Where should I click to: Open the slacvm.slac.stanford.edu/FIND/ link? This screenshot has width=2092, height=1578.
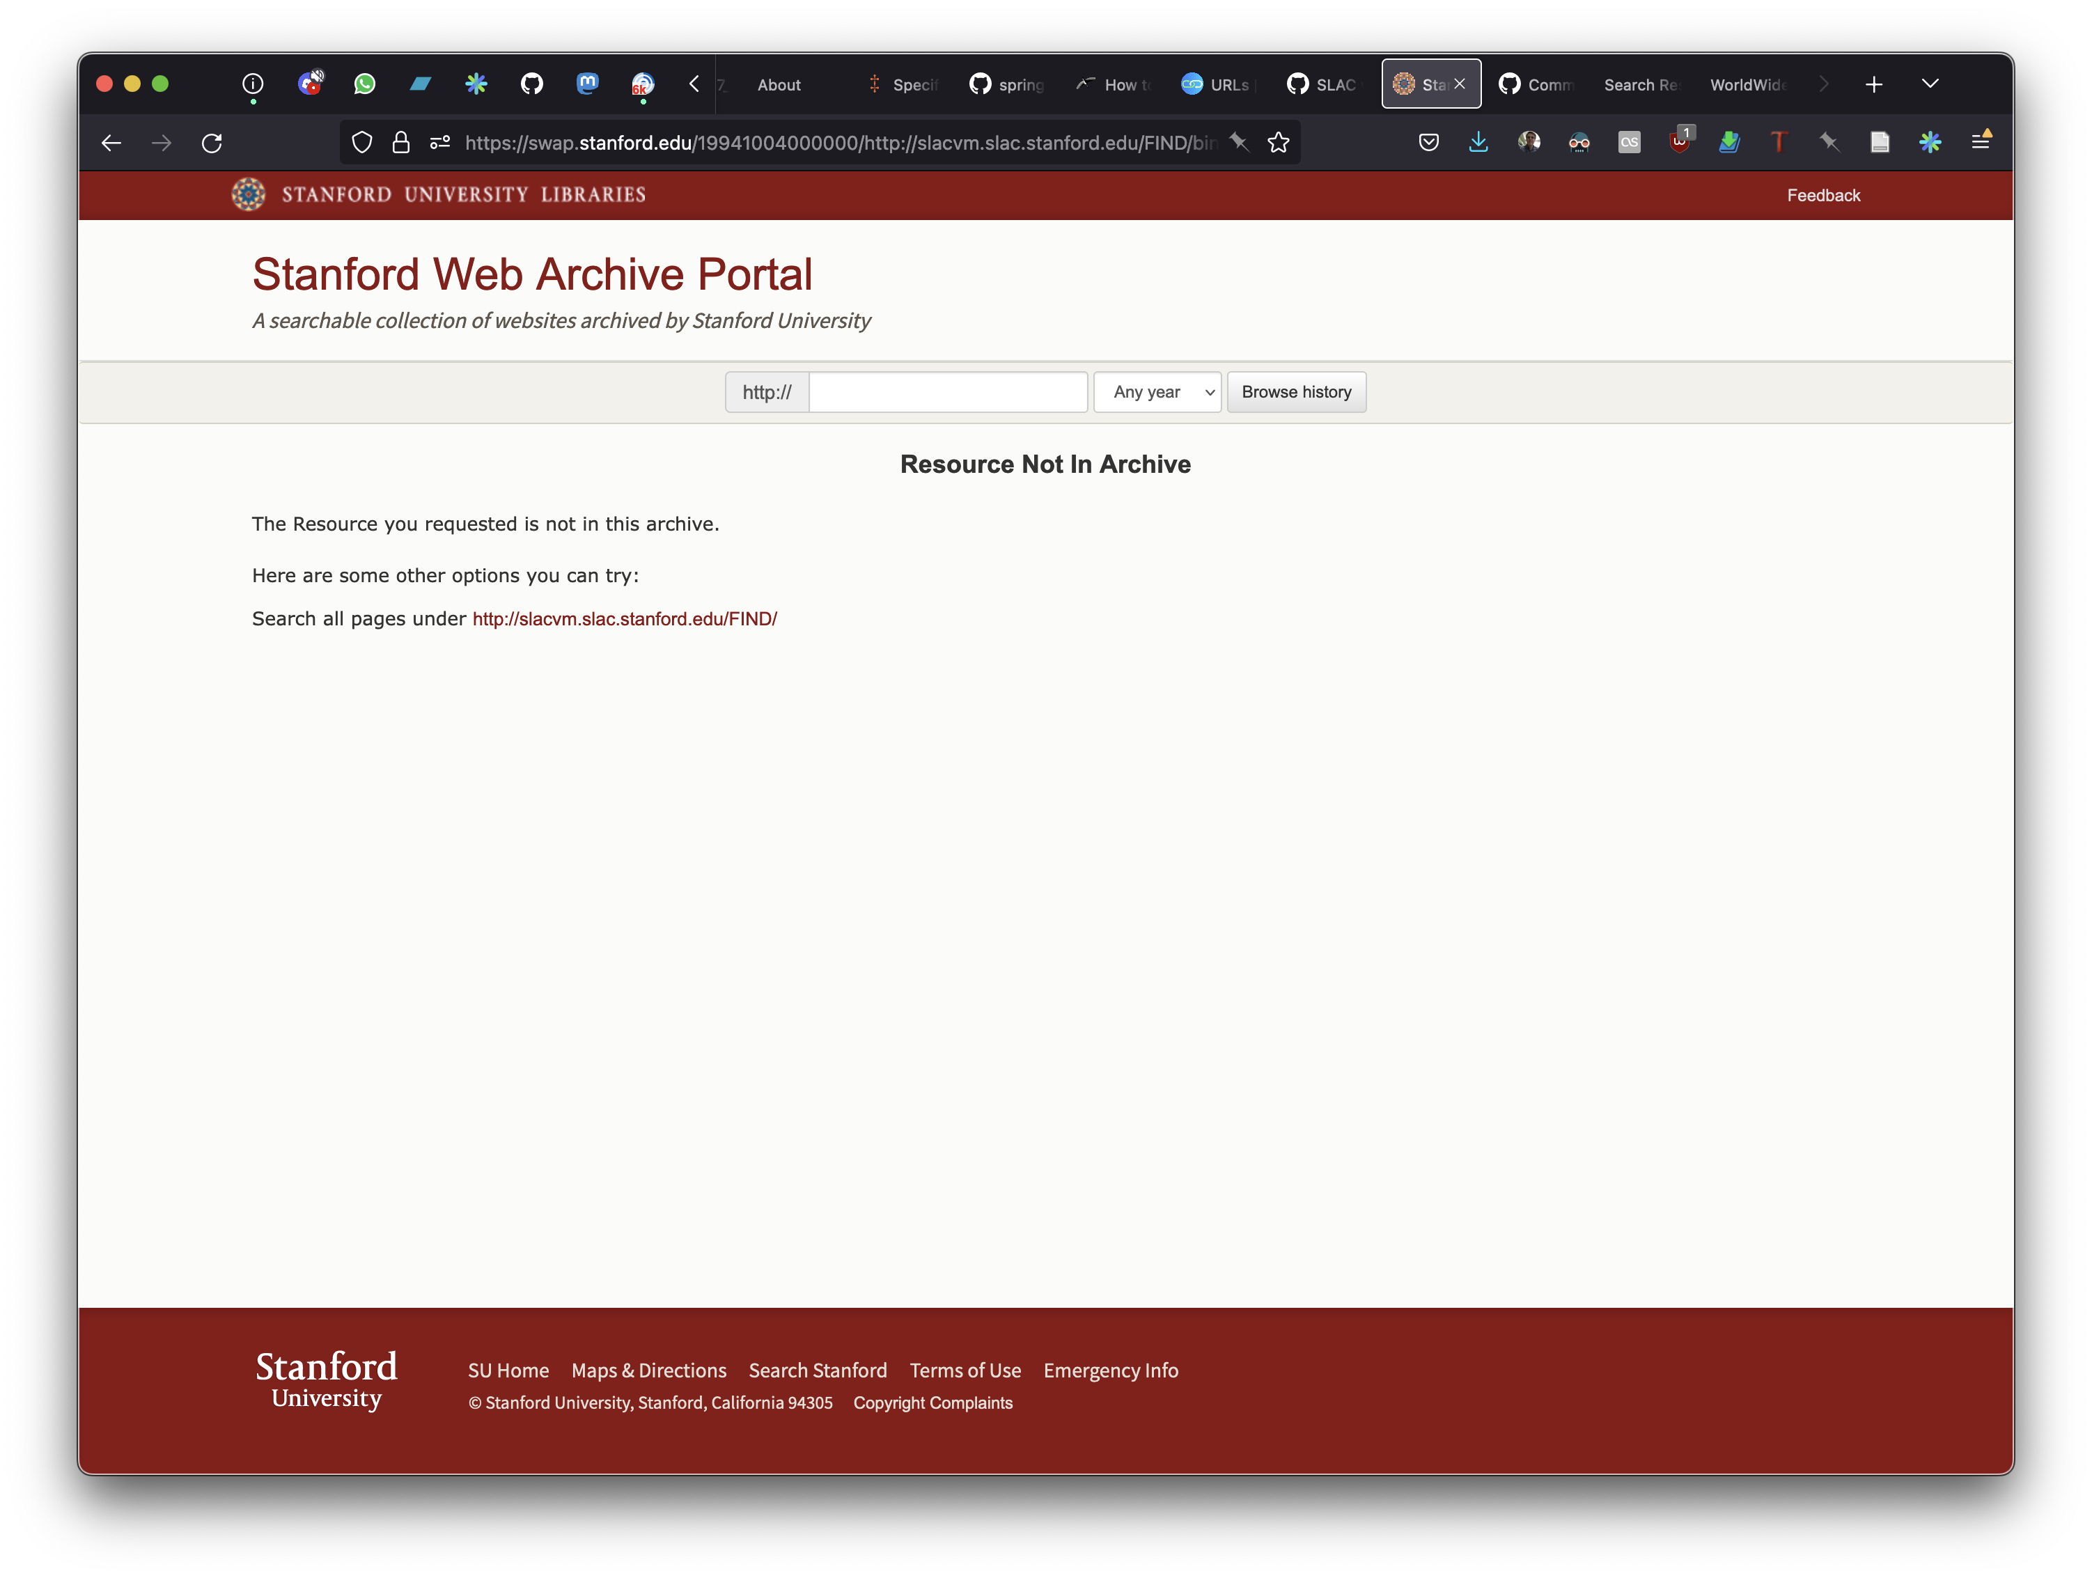624,619
